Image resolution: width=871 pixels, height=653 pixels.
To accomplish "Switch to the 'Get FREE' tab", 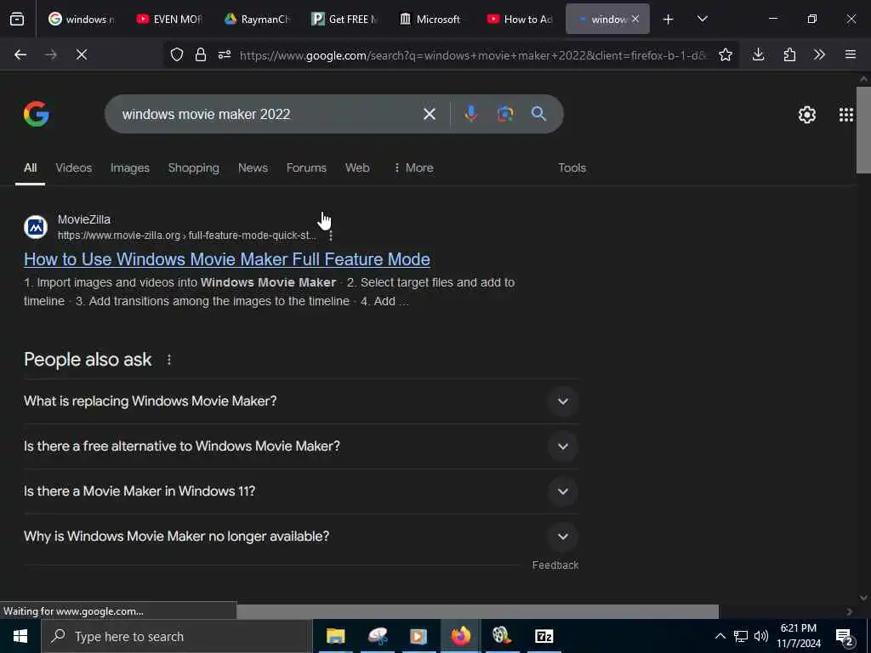I will pyautogui.click(x=344, y=19).
